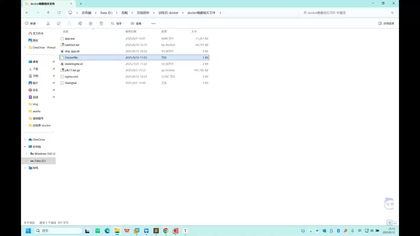Image resolution: width=420 pixels, height=236 pixels.
Task: Click 此电脑 in breadcrumb path
Action: (86, 13)
